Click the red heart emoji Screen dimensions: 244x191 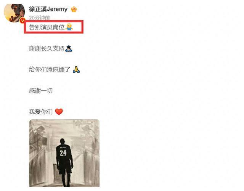pyautogui.click(x=59, y=112)
